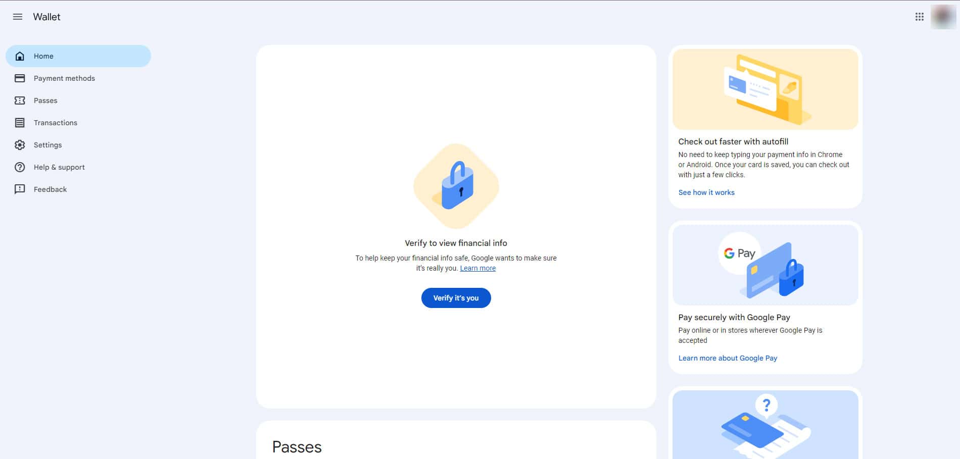Click the Settings gear icon

(20, 145)
